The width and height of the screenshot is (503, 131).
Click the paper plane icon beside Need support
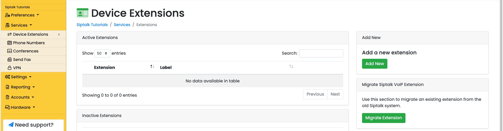(11, 125)
